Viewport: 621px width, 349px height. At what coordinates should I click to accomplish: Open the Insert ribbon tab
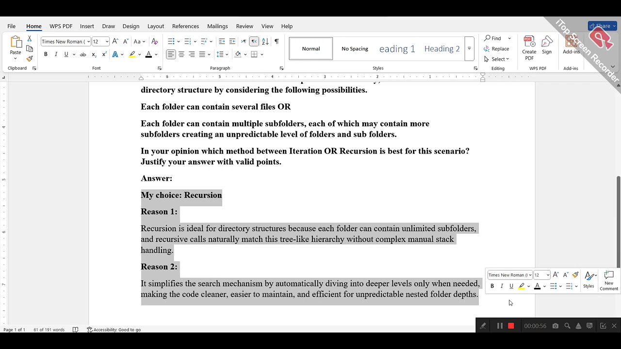click(87, 26)
